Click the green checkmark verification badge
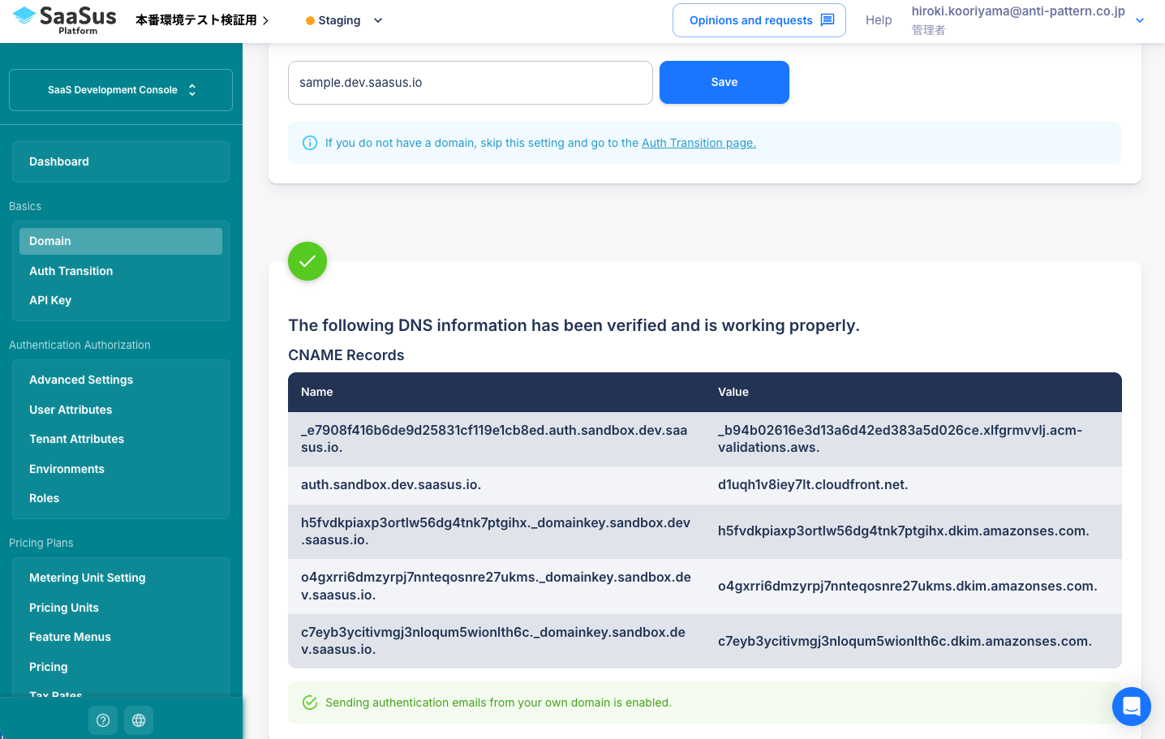The width and height of the screenshot is (1165, 739). (307, 261)
